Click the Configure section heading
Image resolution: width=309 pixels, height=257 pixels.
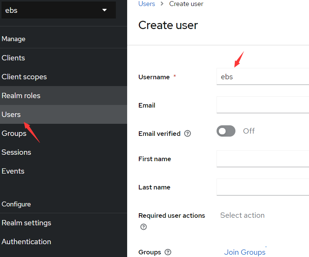pos(16,204)
